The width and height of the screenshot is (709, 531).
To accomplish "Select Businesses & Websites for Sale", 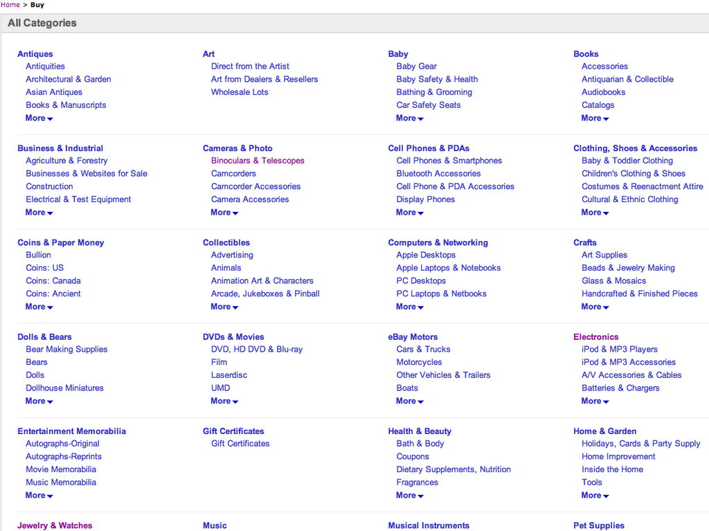I will pyautogui.click(x=87, y=174).
